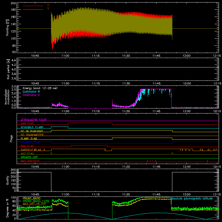Image resolution: width=222 pixels, height=222 pixels.
Task: Click the red X legend label
Action: click(48, 5)
